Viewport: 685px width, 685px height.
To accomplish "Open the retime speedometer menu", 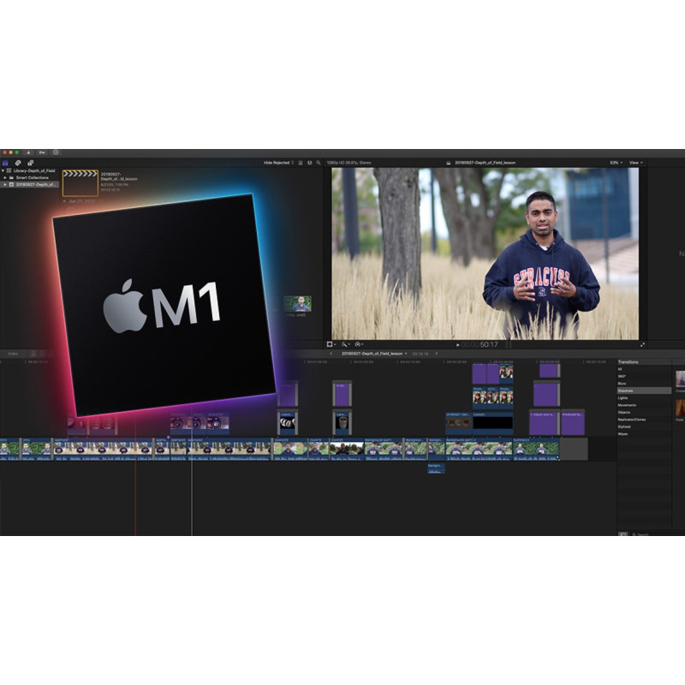I will 360,344.
